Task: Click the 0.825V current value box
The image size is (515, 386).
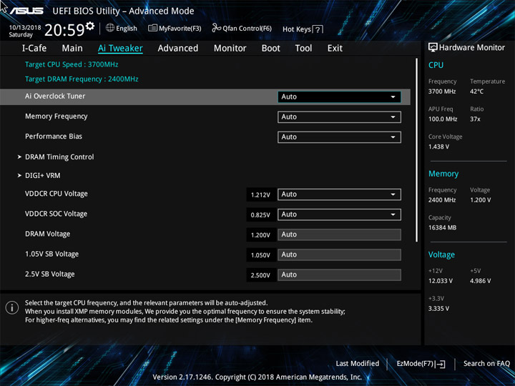Action: coord(261,215)
